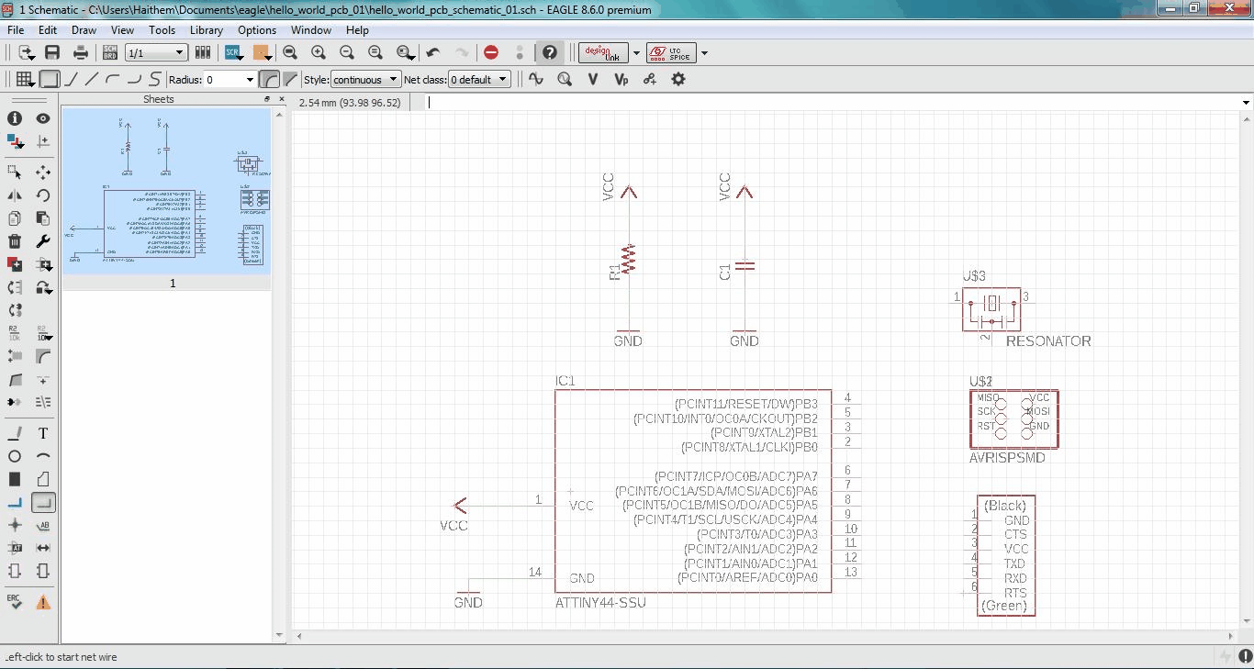The width and height of the screenshot is (1254, 669).
Task: Open the grid settings dropdown icon
Action: (24, 80)
